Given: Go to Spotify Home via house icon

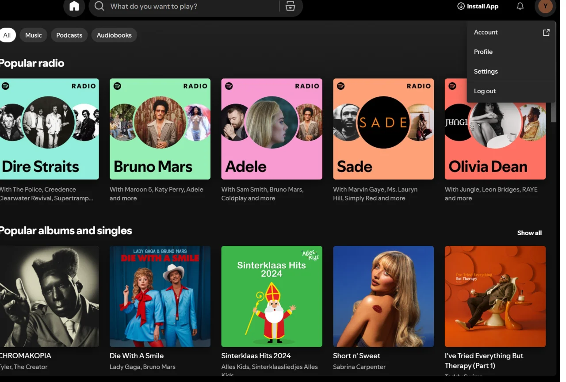Looking at the screenshot, I should [x=74, y=6].
